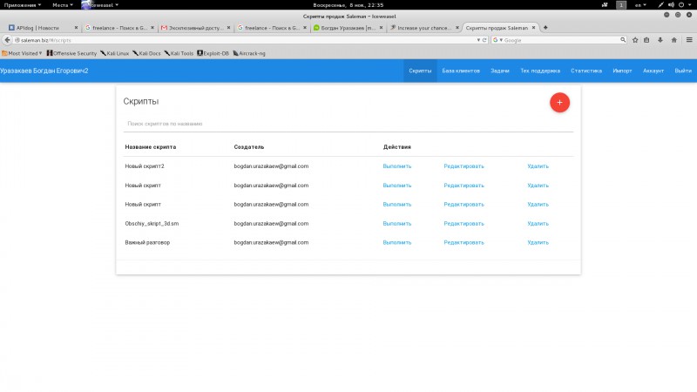Click Редактировать for Новый скрипт2
Image resolution: width=697 pixels, height=392 pixels.
[464, 166]
